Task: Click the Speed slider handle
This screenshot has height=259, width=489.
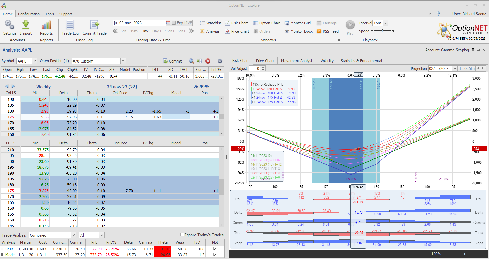Action: tap(382, 31)
